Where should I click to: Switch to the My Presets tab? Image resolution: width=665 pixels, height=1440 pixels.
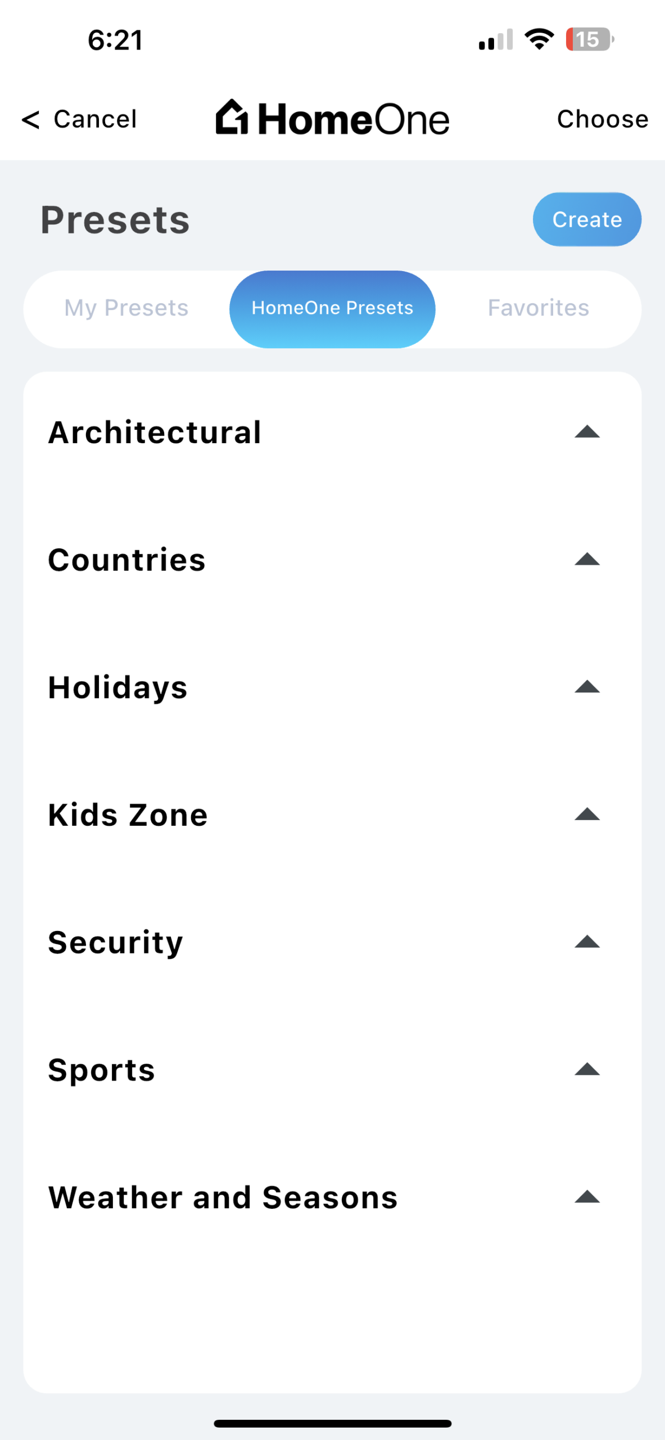click(126, 308)
